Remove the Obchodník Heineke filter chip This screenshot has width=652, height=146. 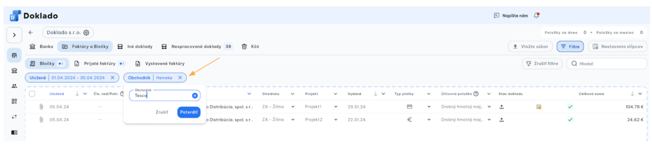(180, 78)
